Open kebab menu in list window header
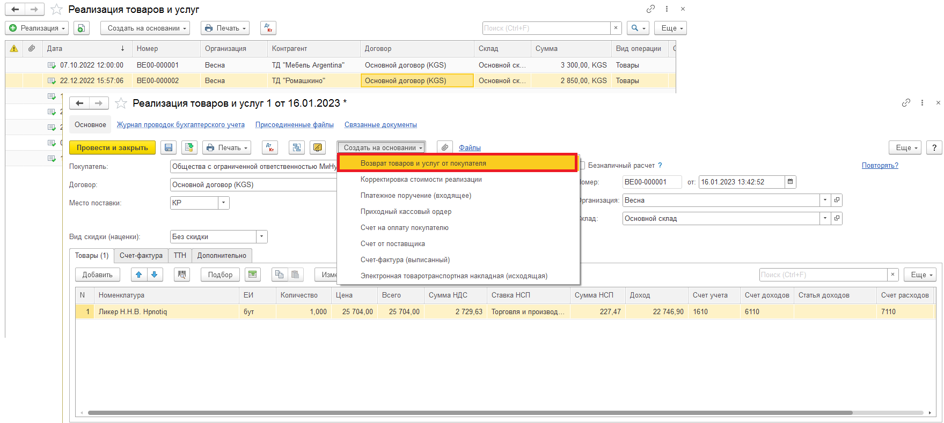This screenshot has width=944, height=423. (x=667, y=9)
